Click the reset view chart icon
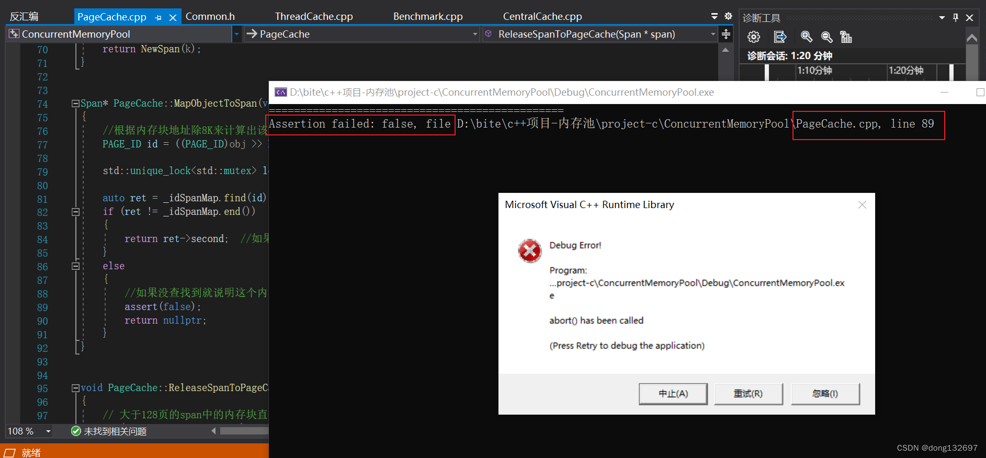986x458 pixels. (x=846, y=37)
